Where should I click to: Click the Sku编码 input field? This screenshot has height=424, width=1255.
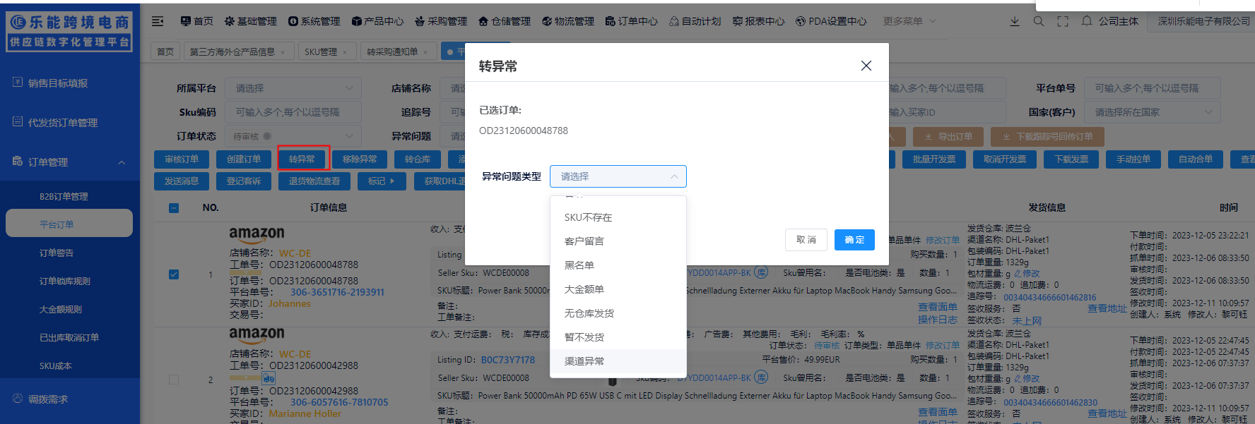coord(293,112)
